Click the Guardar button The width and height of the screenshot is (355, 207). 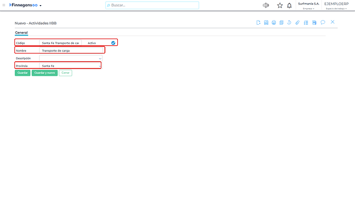tap(23, 73)
